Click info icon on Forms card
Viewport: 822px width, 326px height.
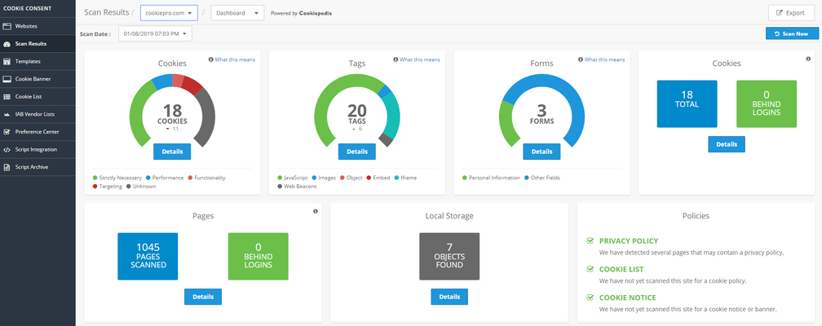[581, 59]
